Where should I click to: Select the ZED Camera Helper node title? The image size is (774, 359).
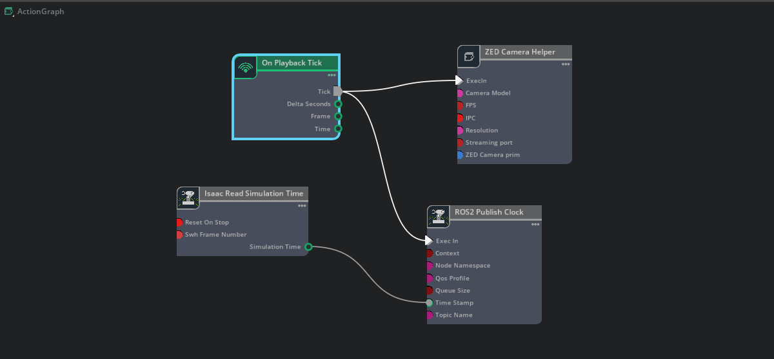pyautogui.click(x=520, y=52)
